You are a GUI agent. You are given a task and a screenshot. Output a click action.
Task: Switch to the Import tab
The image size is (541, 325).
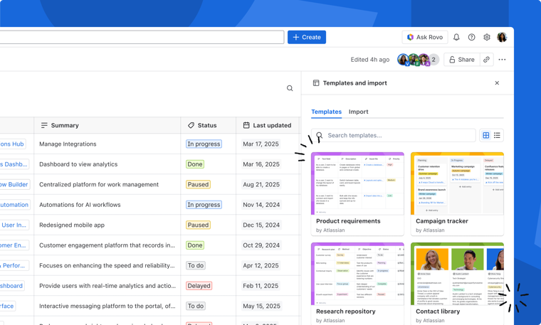click(358, 112)
